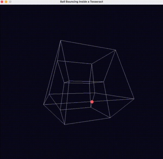Click the gray disabled zoom button
The width and height of the screenshot is (163, 159).
(x=10, y=2)
